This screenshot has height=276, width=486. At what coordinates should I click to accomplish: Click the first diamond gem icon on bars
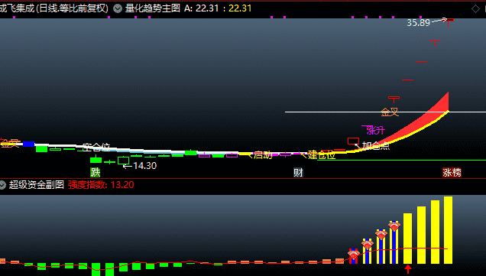click(x=354, y=255)
